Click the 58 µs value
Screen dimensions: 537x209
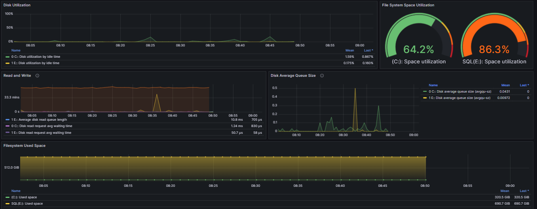point(258,133)
